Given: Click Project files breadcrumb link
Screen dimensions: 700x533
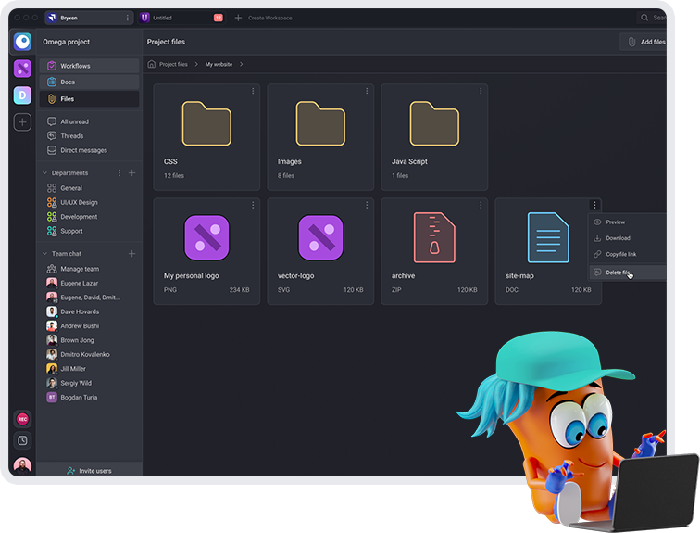Looking at the screenshot, I should click(173, 64).
